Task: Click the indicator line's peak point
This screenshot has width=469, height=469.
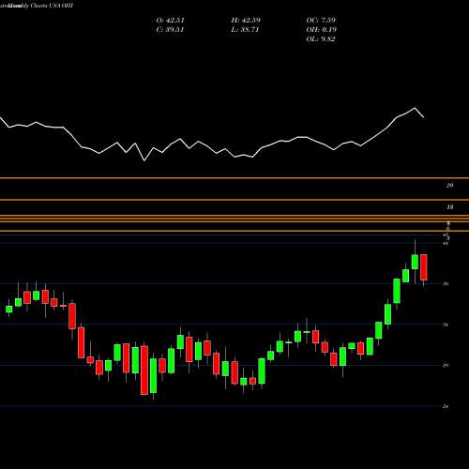Action: pos(415,108)
